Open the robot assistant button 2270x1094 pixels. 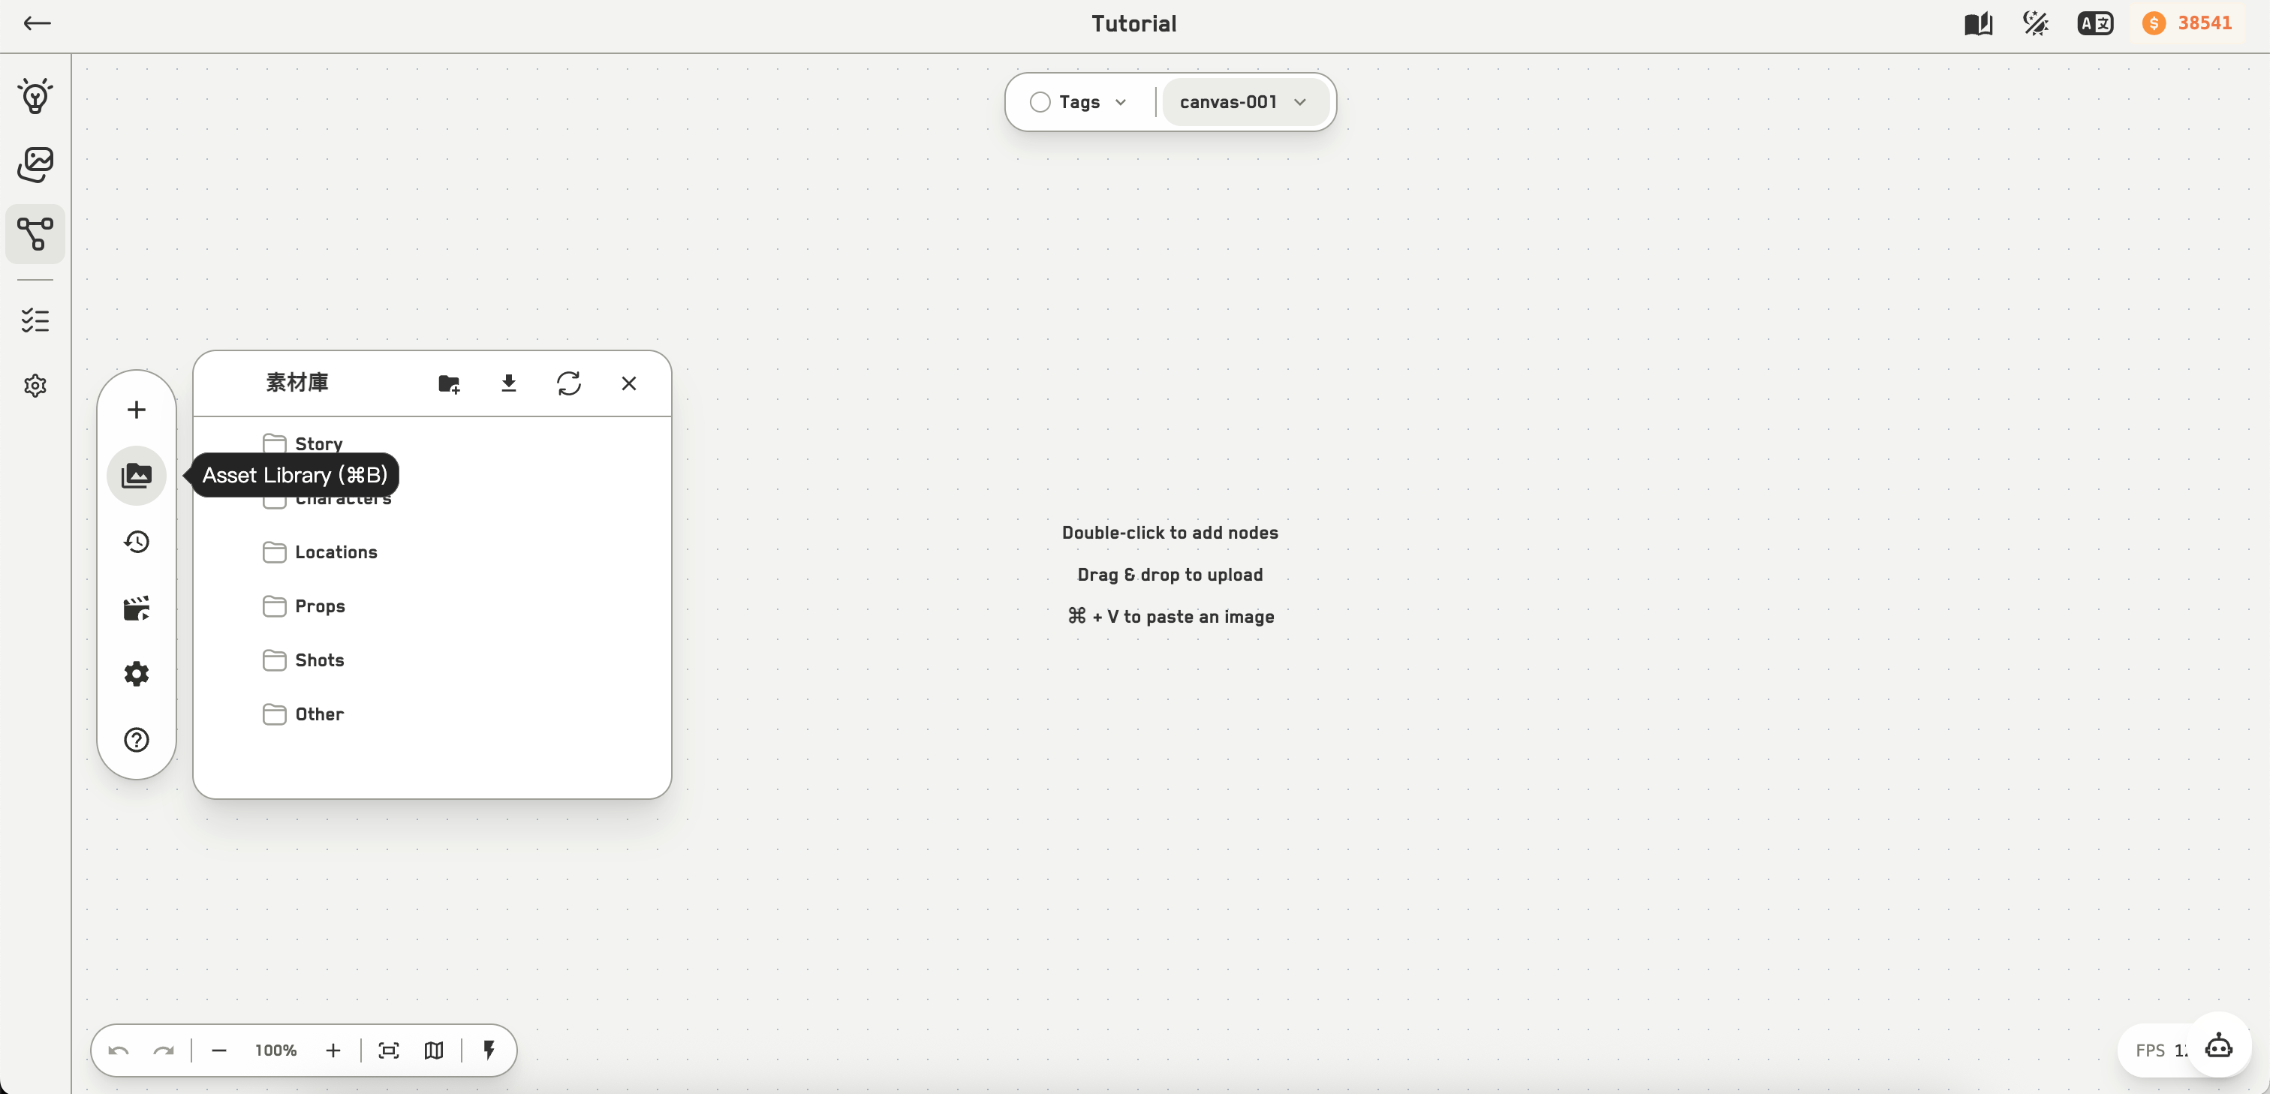click(x=2219, y=1047)
